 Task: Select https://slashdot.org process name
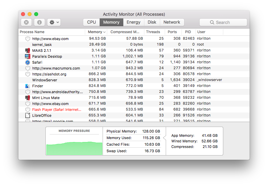point(49,74)
